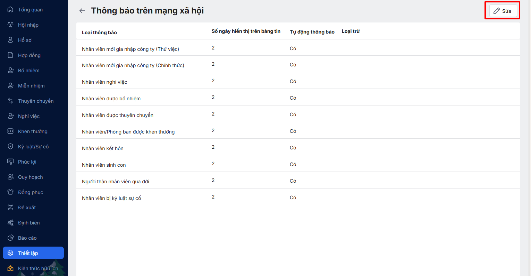Click Loại thông báo column header

99,33
